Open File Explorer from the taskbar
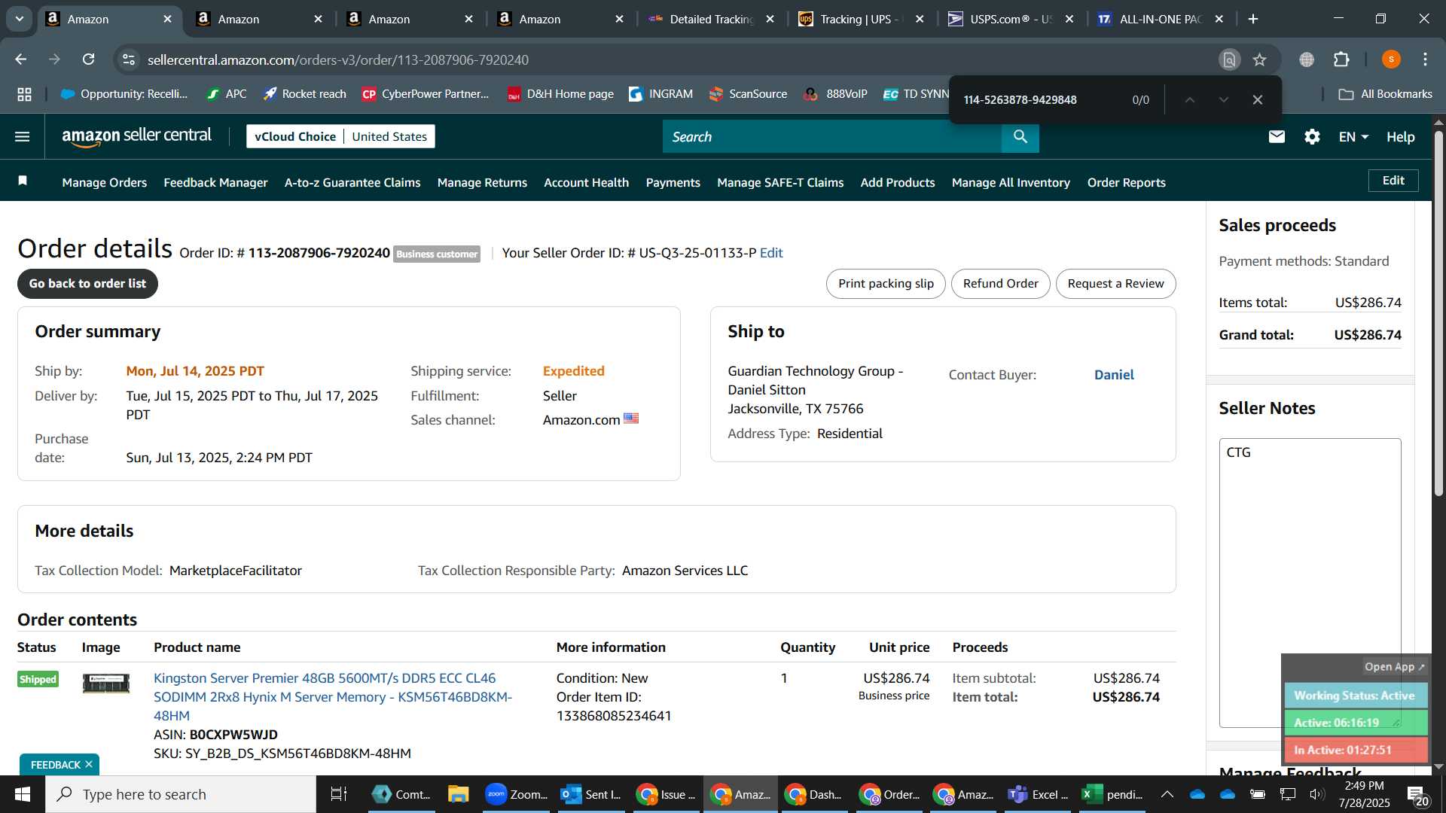 tap(458, 794)
